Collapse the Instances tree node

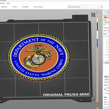pyautogui.click(x=105, y=55)
